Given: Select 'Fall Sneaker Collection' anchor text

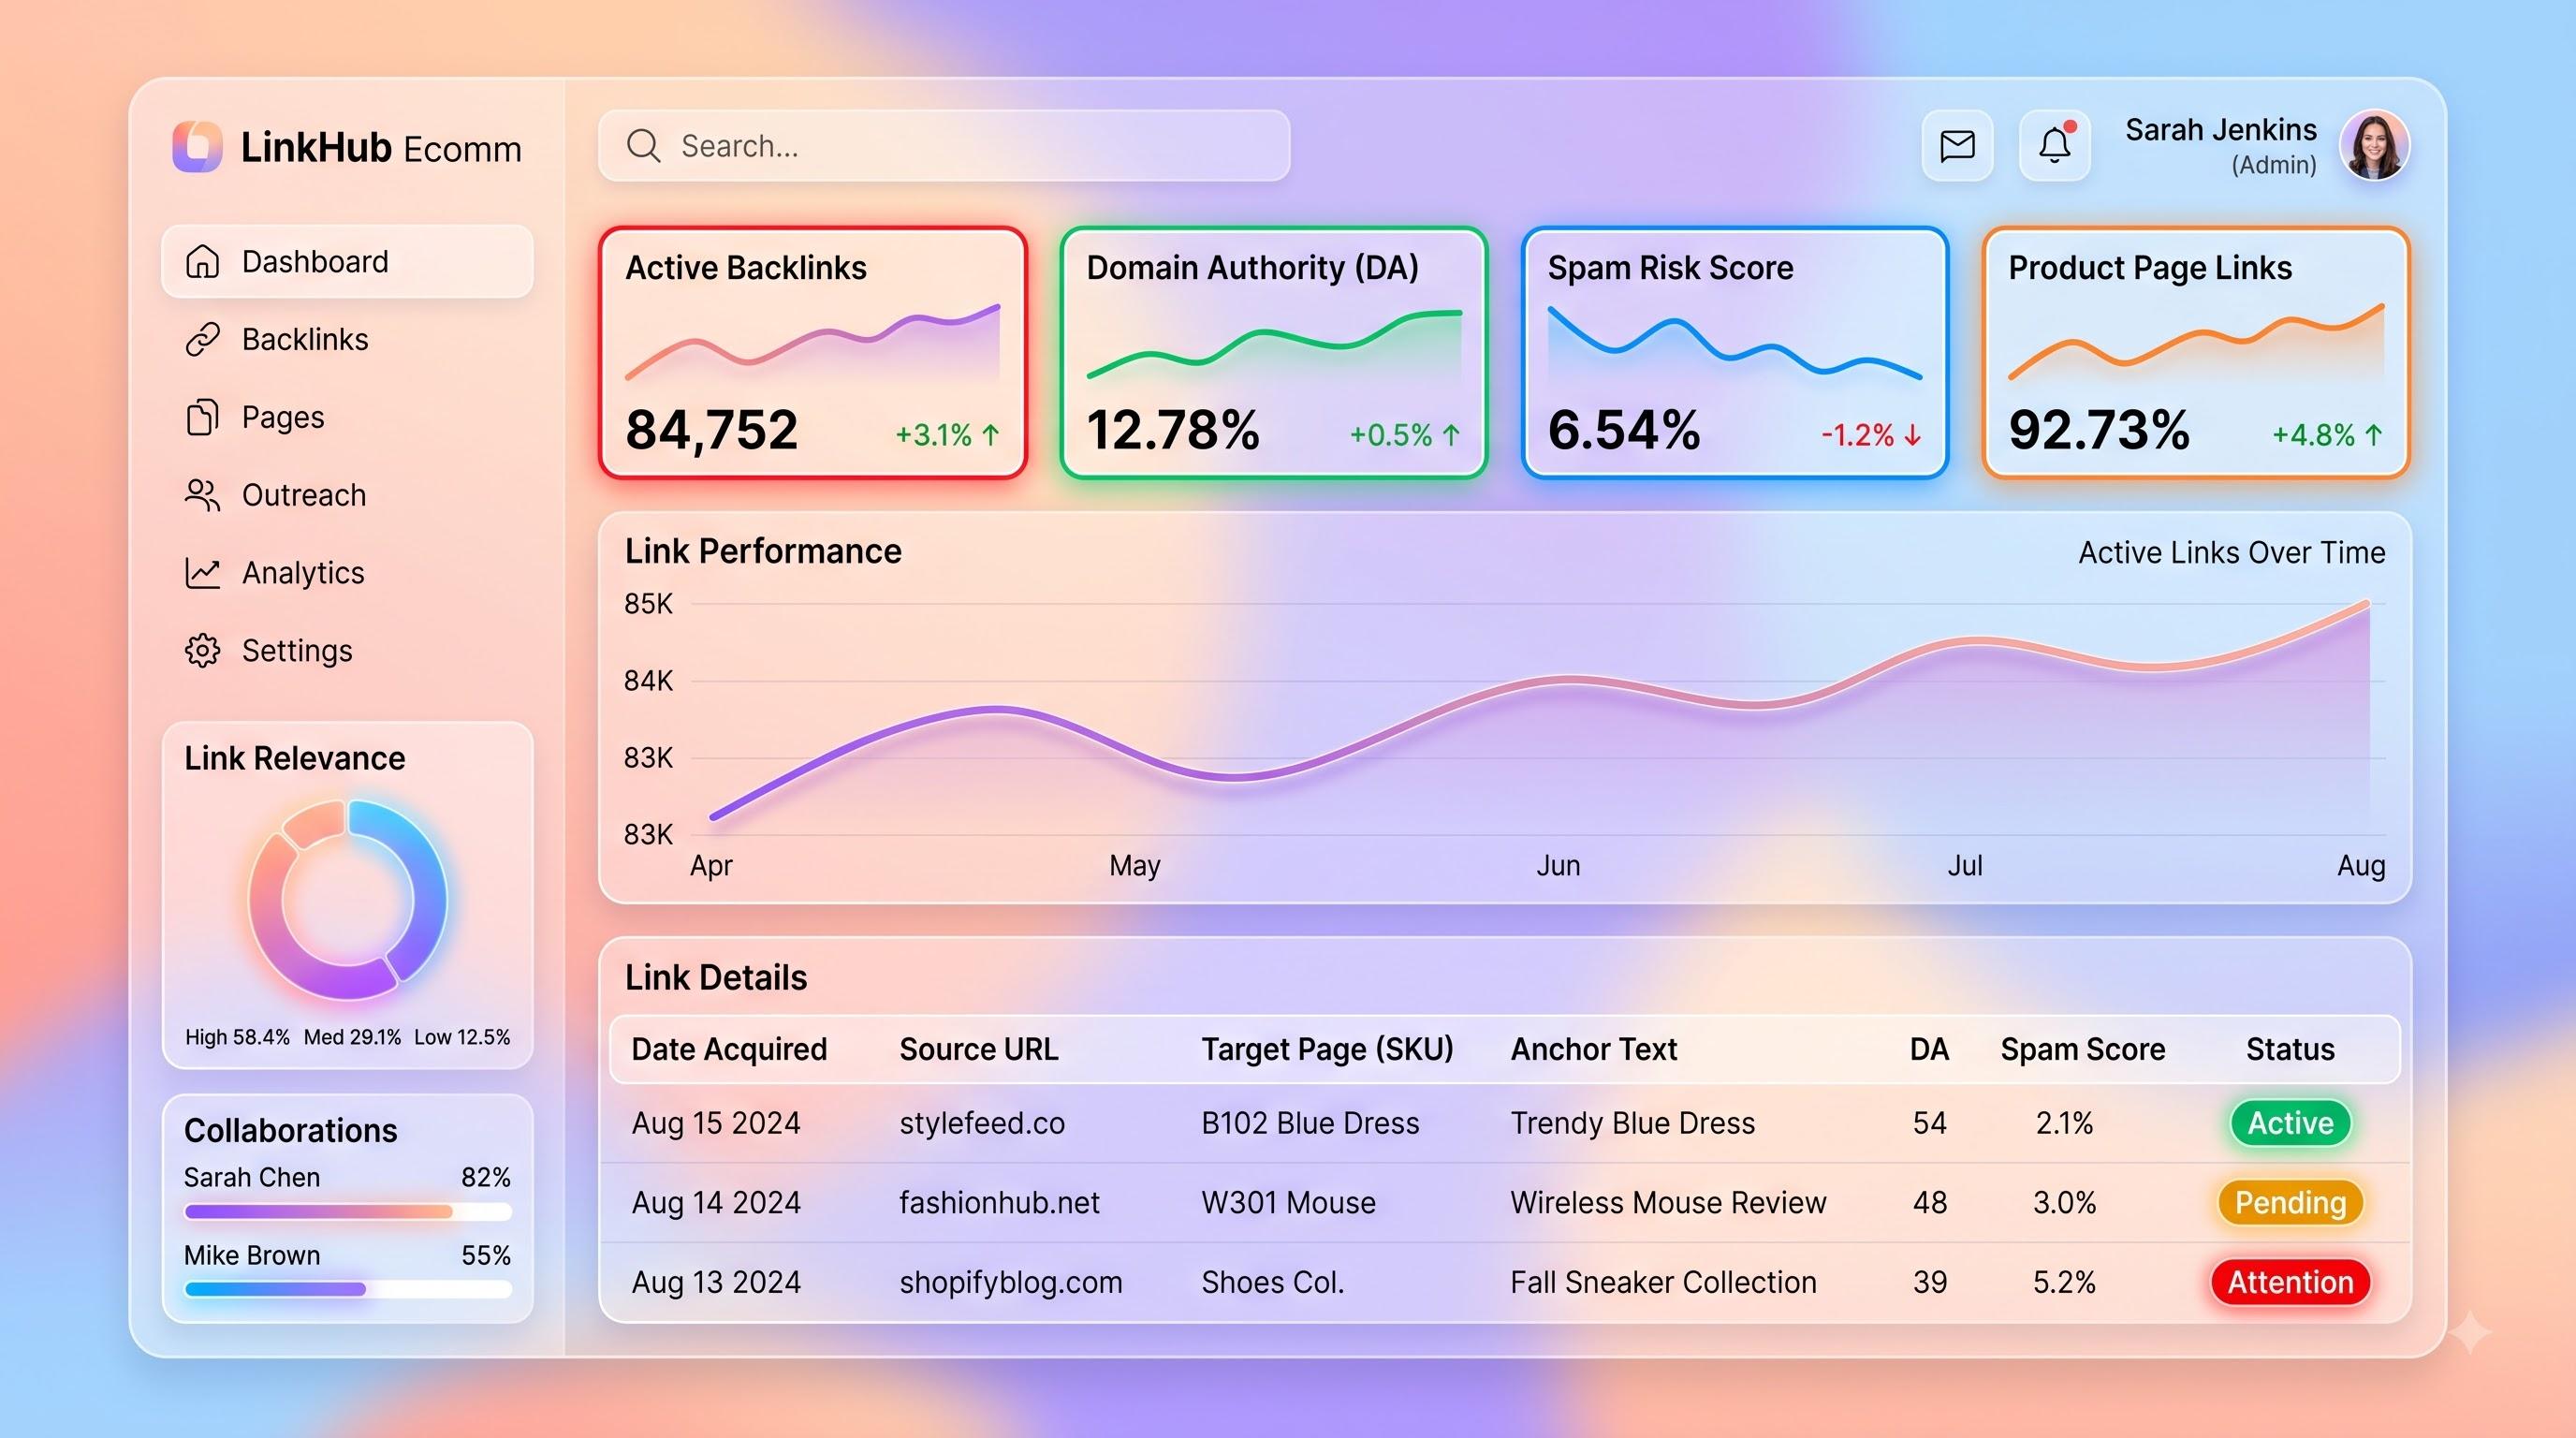Looking at the screenshot, I should pyautogui.click(x=1663, y=1282).
